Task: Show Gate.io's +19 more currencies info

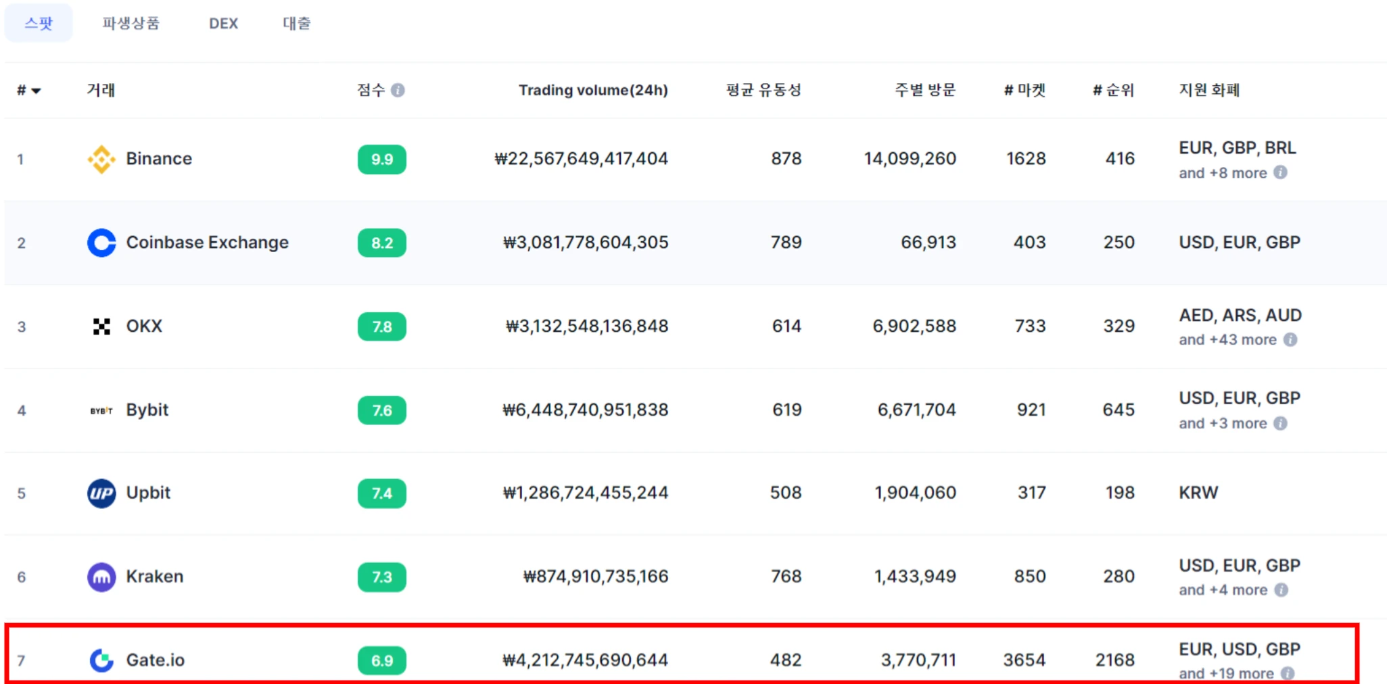Action: pyautogui.click(x=1288, y=673)
